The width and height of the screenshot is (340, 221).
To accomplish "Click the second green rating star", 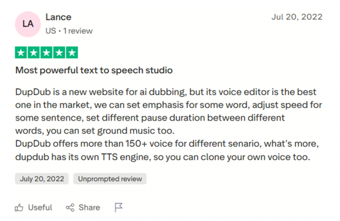I will coord(34,52).
